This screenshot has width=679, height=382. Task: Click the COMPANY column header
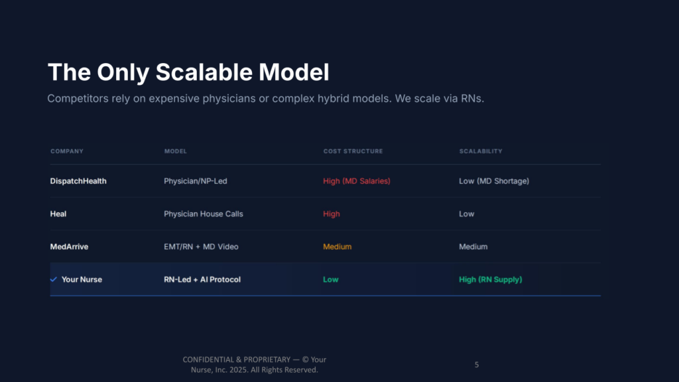click(67, 151)
